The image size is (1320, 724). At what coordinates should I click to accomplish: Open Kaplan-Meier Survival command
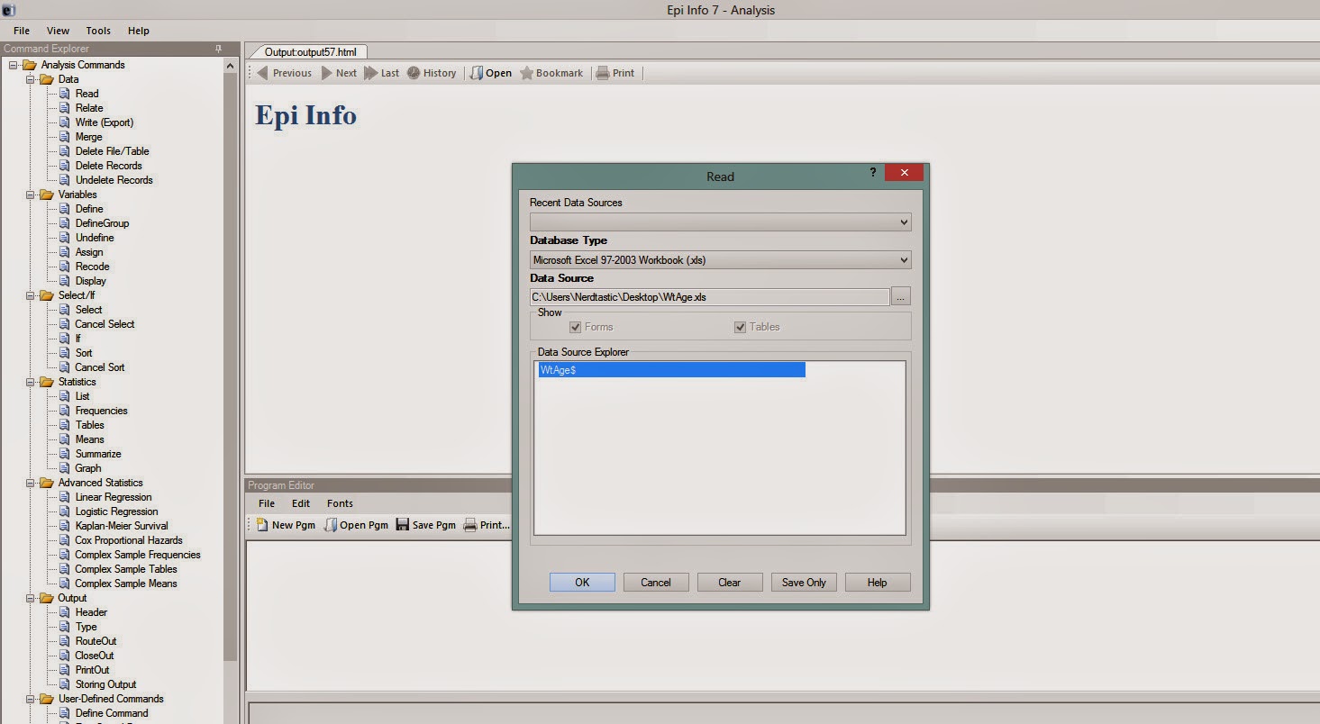[x=121, y=526]
